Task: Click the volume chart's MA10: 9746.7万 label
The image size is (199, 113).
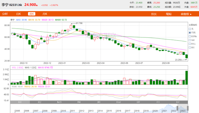Action: 45,68
